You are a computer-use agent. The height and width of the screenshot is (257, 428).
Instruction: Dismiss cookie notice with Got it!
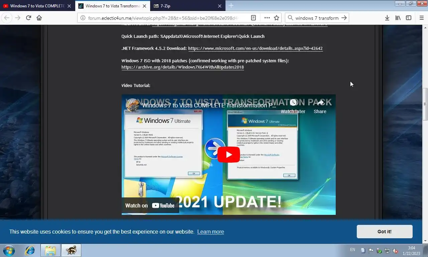(x=385, y=232)
